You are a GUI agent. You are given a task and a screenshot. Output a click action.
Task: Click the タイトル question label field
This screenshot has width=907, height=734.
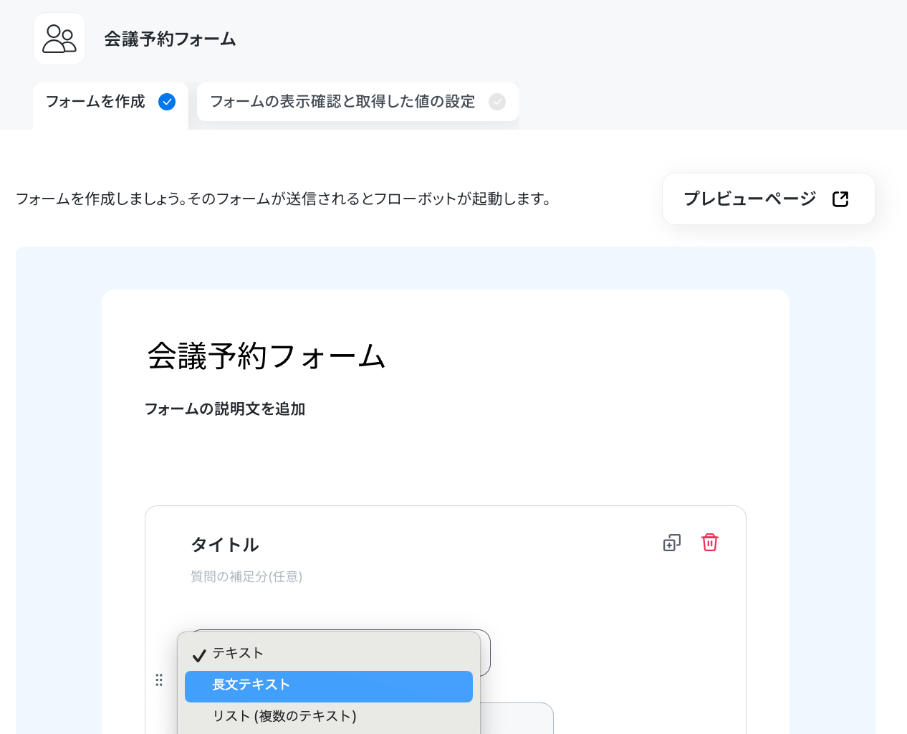click(225, 545)
